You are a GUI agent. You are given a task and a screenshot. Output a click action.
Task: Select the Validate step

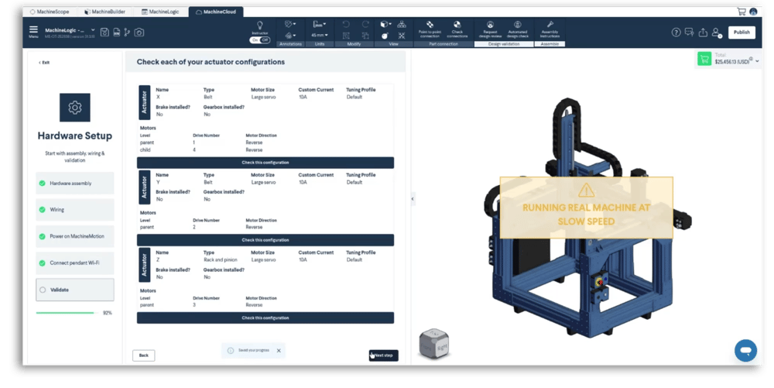(75, 290)
